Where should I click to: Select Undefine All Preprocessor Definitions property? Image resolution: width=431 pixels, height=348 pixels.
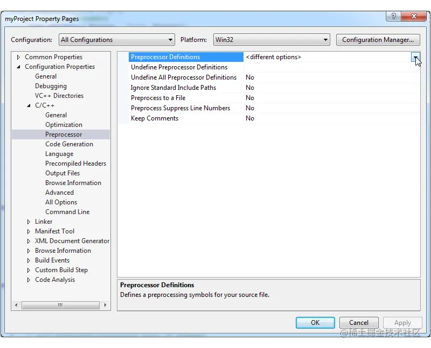[184, 77]
